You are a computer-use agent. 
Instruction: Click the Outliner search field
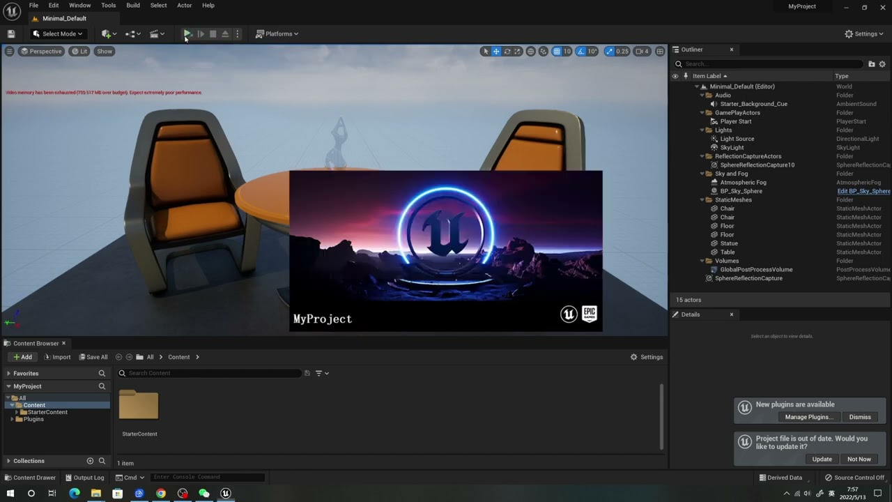769,64
